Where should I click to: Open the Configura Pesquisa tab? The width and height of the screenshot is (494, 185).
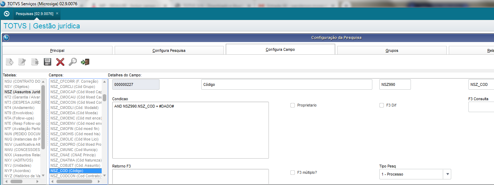tap(169, 50)
